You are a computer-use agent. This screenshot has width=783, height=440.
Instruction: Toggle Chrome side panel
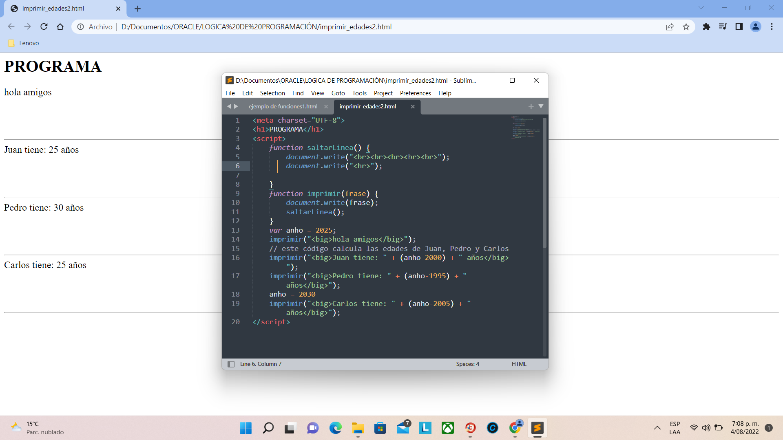tap(739, 26)
